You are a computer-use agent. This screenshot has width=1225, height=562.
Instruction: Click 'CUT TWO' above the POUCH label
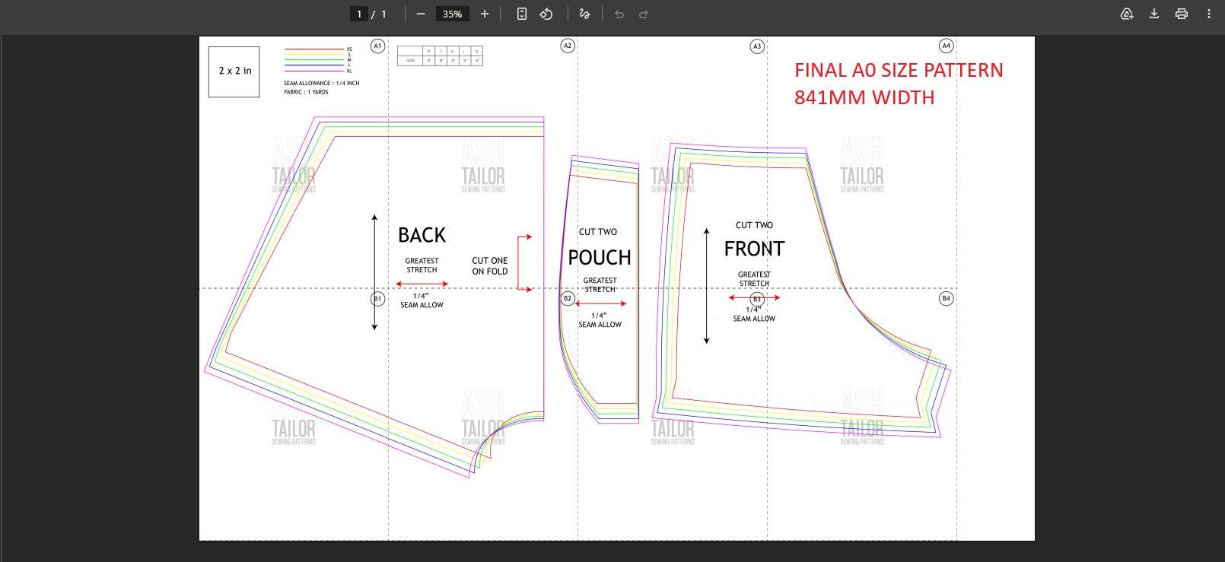pos(598,232)
